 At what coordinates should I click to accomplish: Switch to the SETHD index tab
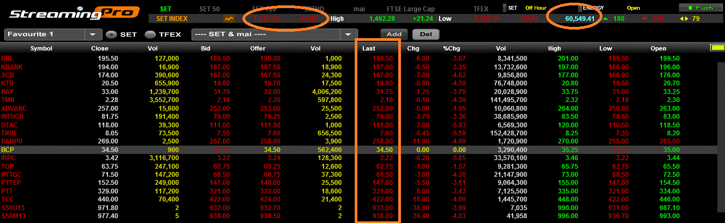coord(314,8)
